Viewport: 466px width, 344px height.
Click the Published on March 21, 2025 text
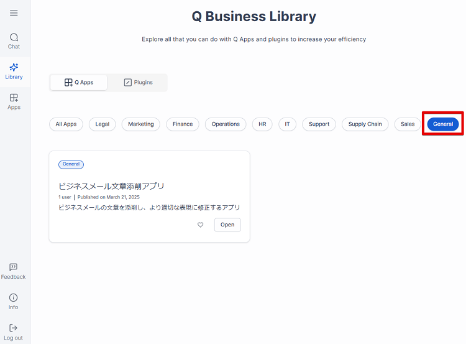tap(109, 197)
